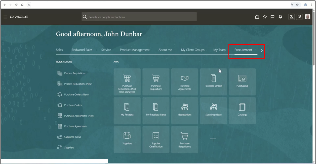316x165 pixels.
Task: Open Favorites star icon in header
Action: tap(265, 17)
